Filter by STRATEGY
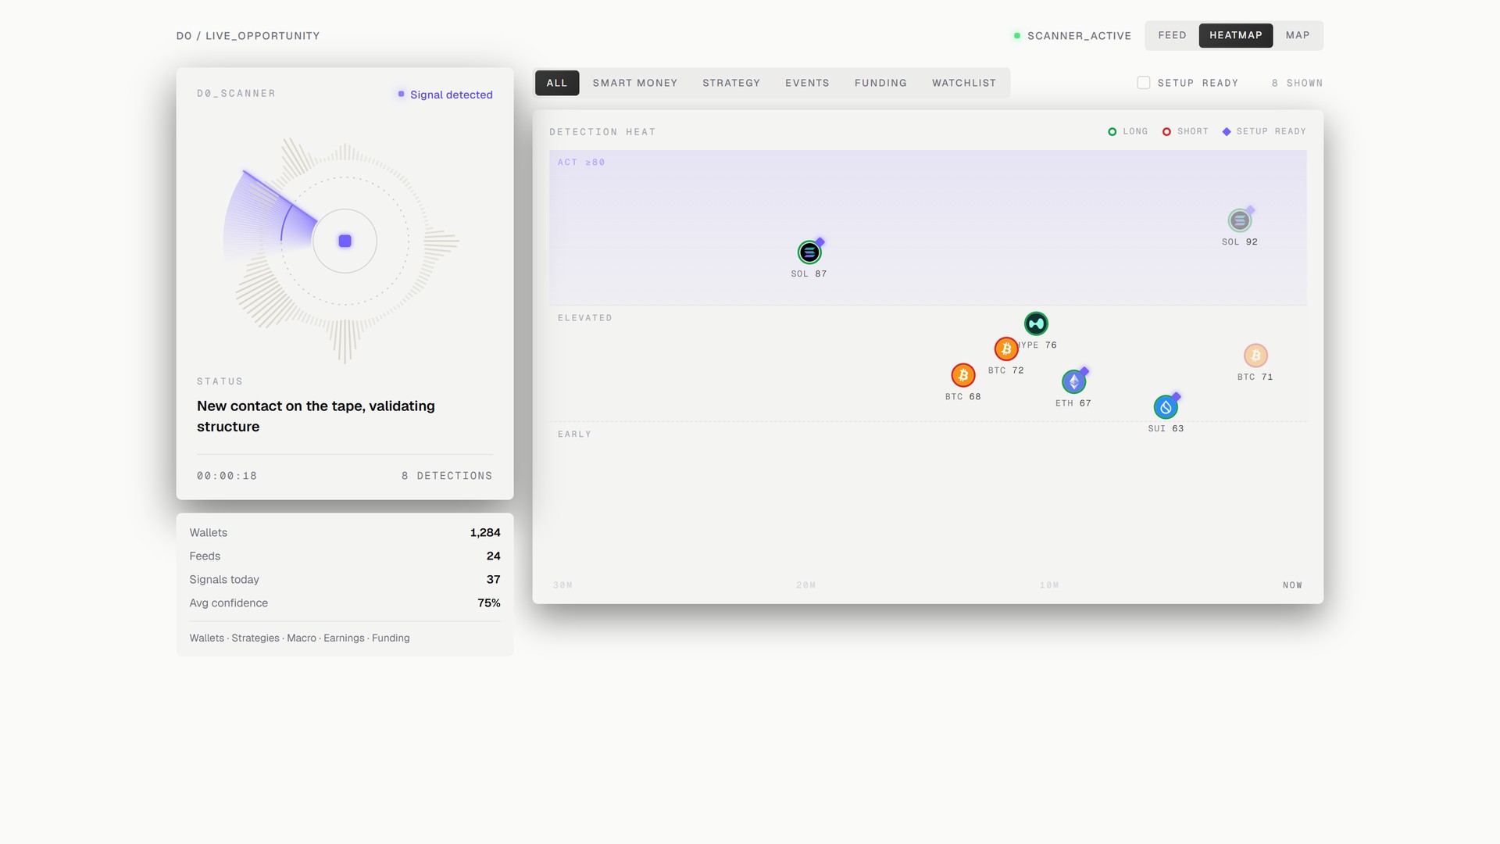The width and height of the screenshot is (1500, 844). [731, 83]
